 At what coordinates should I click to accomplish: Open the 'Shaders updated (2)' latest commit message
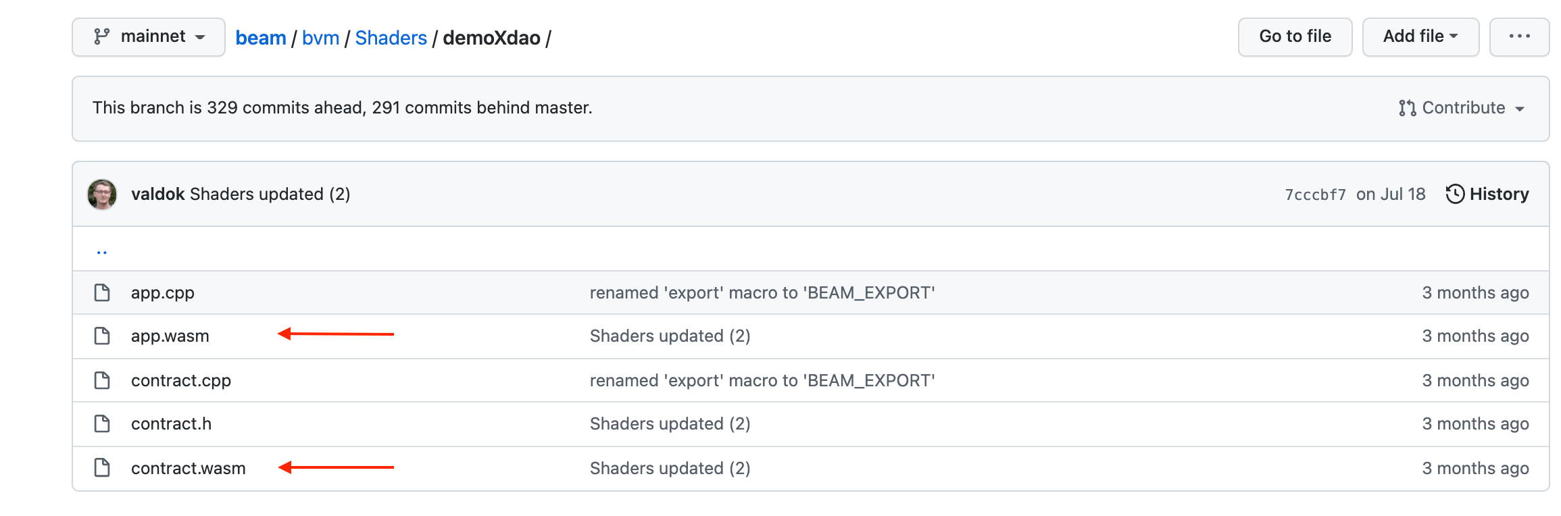(270, 195)
